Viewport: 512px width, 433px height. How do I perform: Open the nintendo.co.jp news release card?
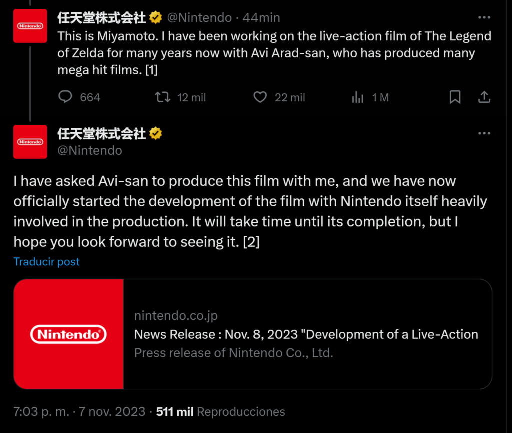(x=253, y=334)
